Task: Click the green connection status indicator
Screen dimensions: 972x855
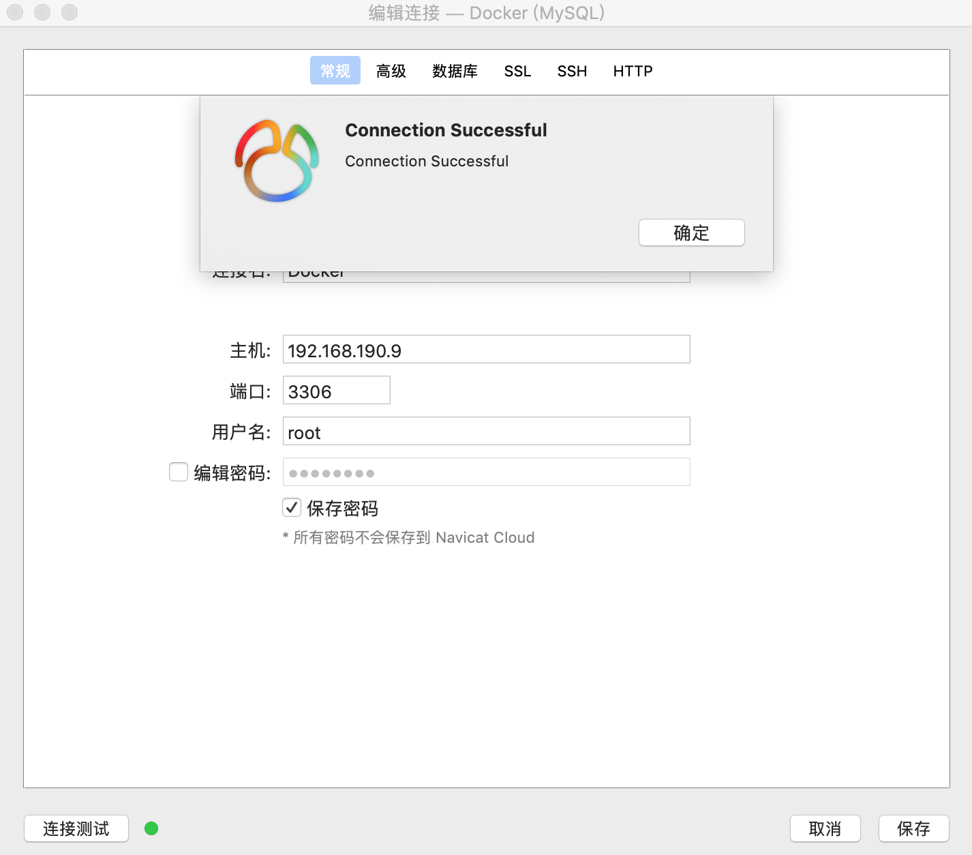Action: 151,828
